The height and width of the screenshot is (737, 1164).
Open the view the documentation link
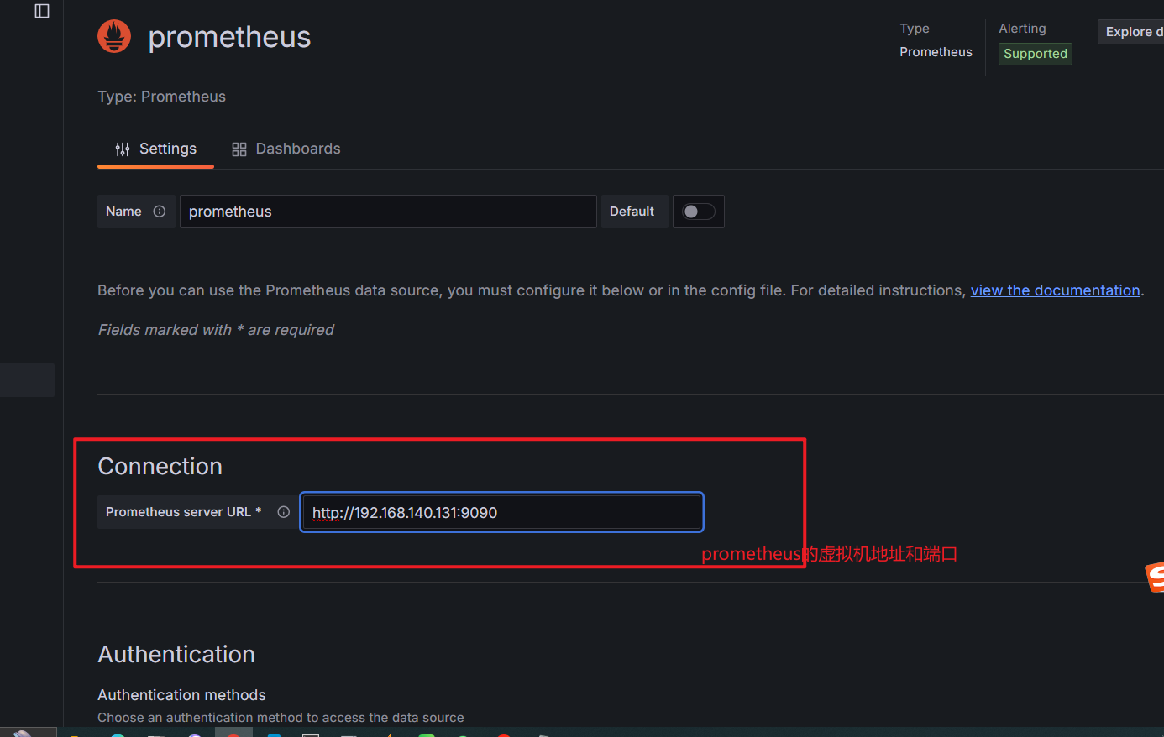pos(1055,290)
